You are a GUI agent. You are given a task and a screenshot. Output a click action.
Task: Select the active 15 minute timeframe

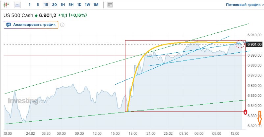(x=46, y=5)
